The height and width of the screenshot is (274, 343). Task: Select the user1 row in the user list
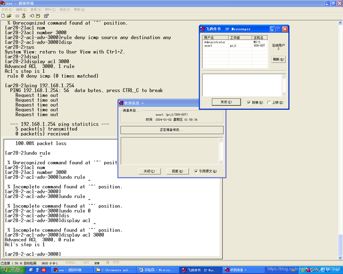[x=235, y=46]
